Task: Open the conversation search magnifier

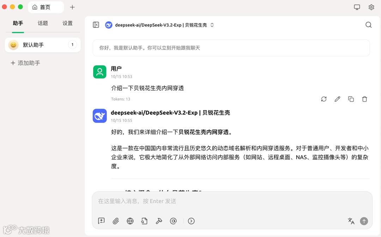Action: (368, 25)
